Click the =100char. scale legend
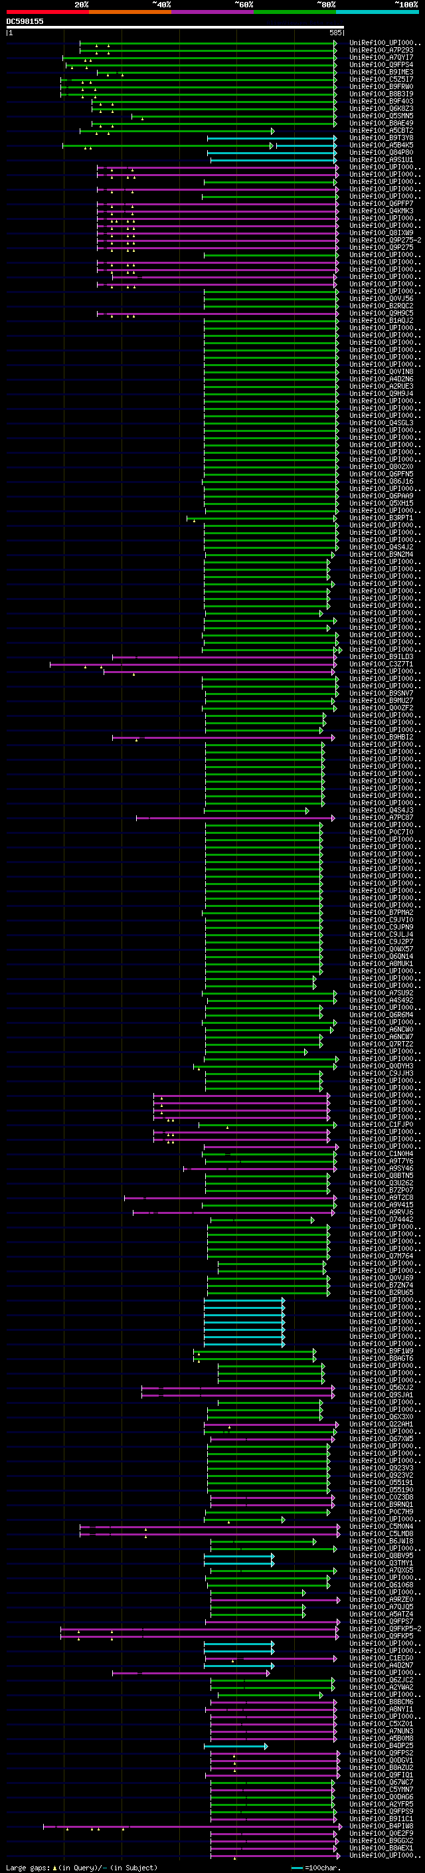 point(315,1867)
